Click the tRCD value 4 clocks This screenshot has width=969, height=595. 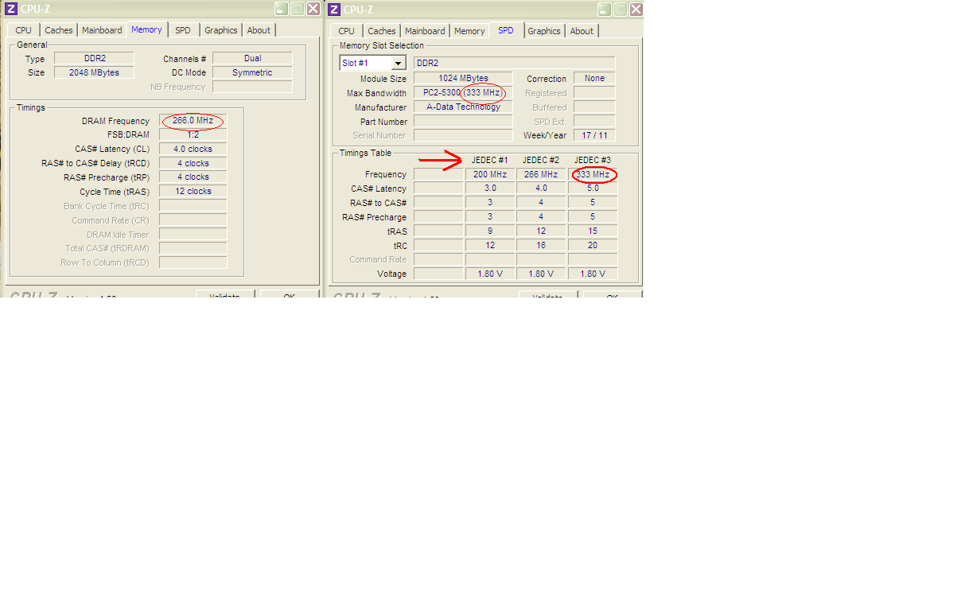coord(193,163)
